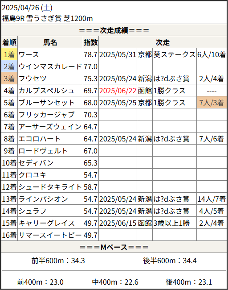
Task: Click the yellow 1着 placing cell
Action: (9, 54)
